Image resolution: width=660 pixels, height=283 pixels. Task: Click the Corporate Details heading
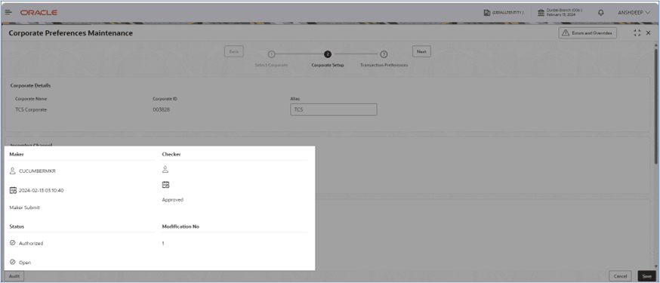(x=30, y=85)
